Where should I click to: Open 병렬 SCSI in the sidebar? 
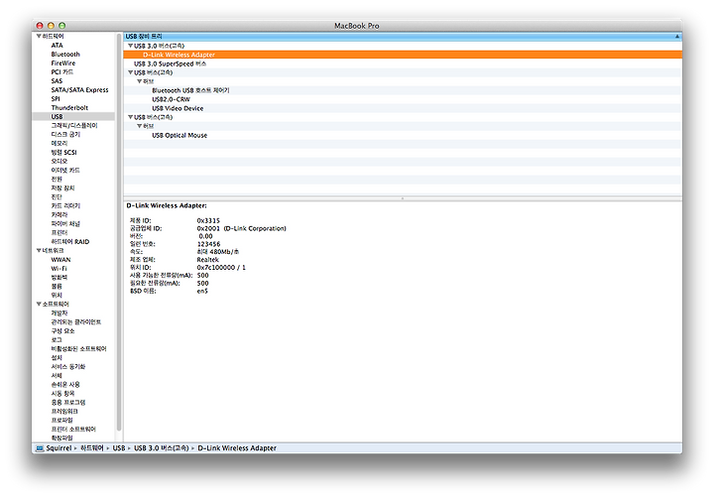click(63, 152)
